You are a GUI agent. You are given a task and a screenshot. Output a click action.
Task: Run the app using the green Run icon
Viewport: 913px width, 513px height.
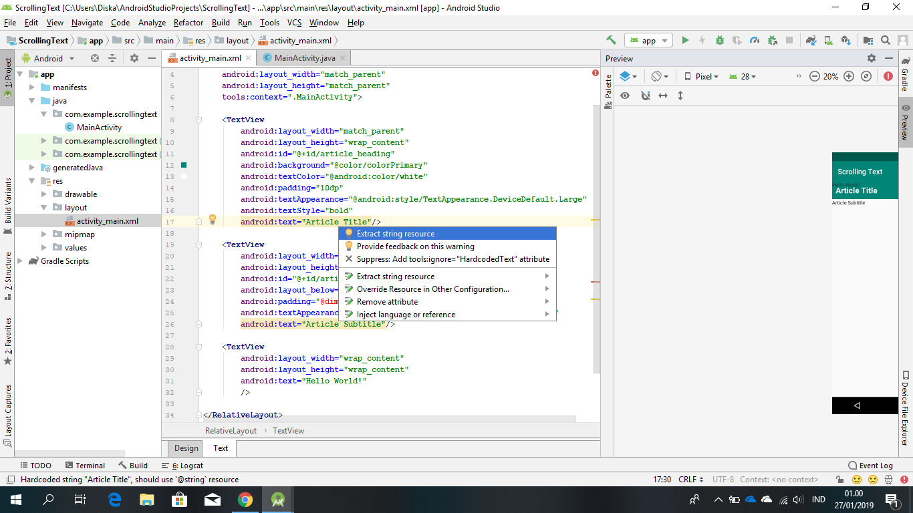(685, 40)
